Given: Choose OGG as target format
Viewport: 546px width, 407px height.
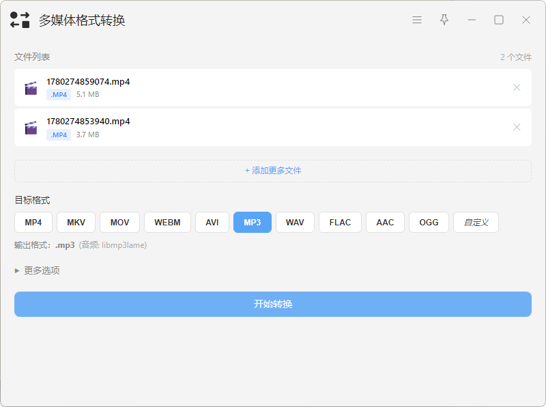Looking at the screenshot, I should (x=429, y=223).
